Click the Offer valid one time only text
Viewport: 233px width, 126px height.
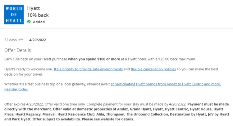pyautogui.click(x=65, y=104)
